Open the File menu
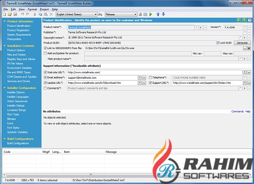This screenshot has width=254, height=184. (6, 9)
